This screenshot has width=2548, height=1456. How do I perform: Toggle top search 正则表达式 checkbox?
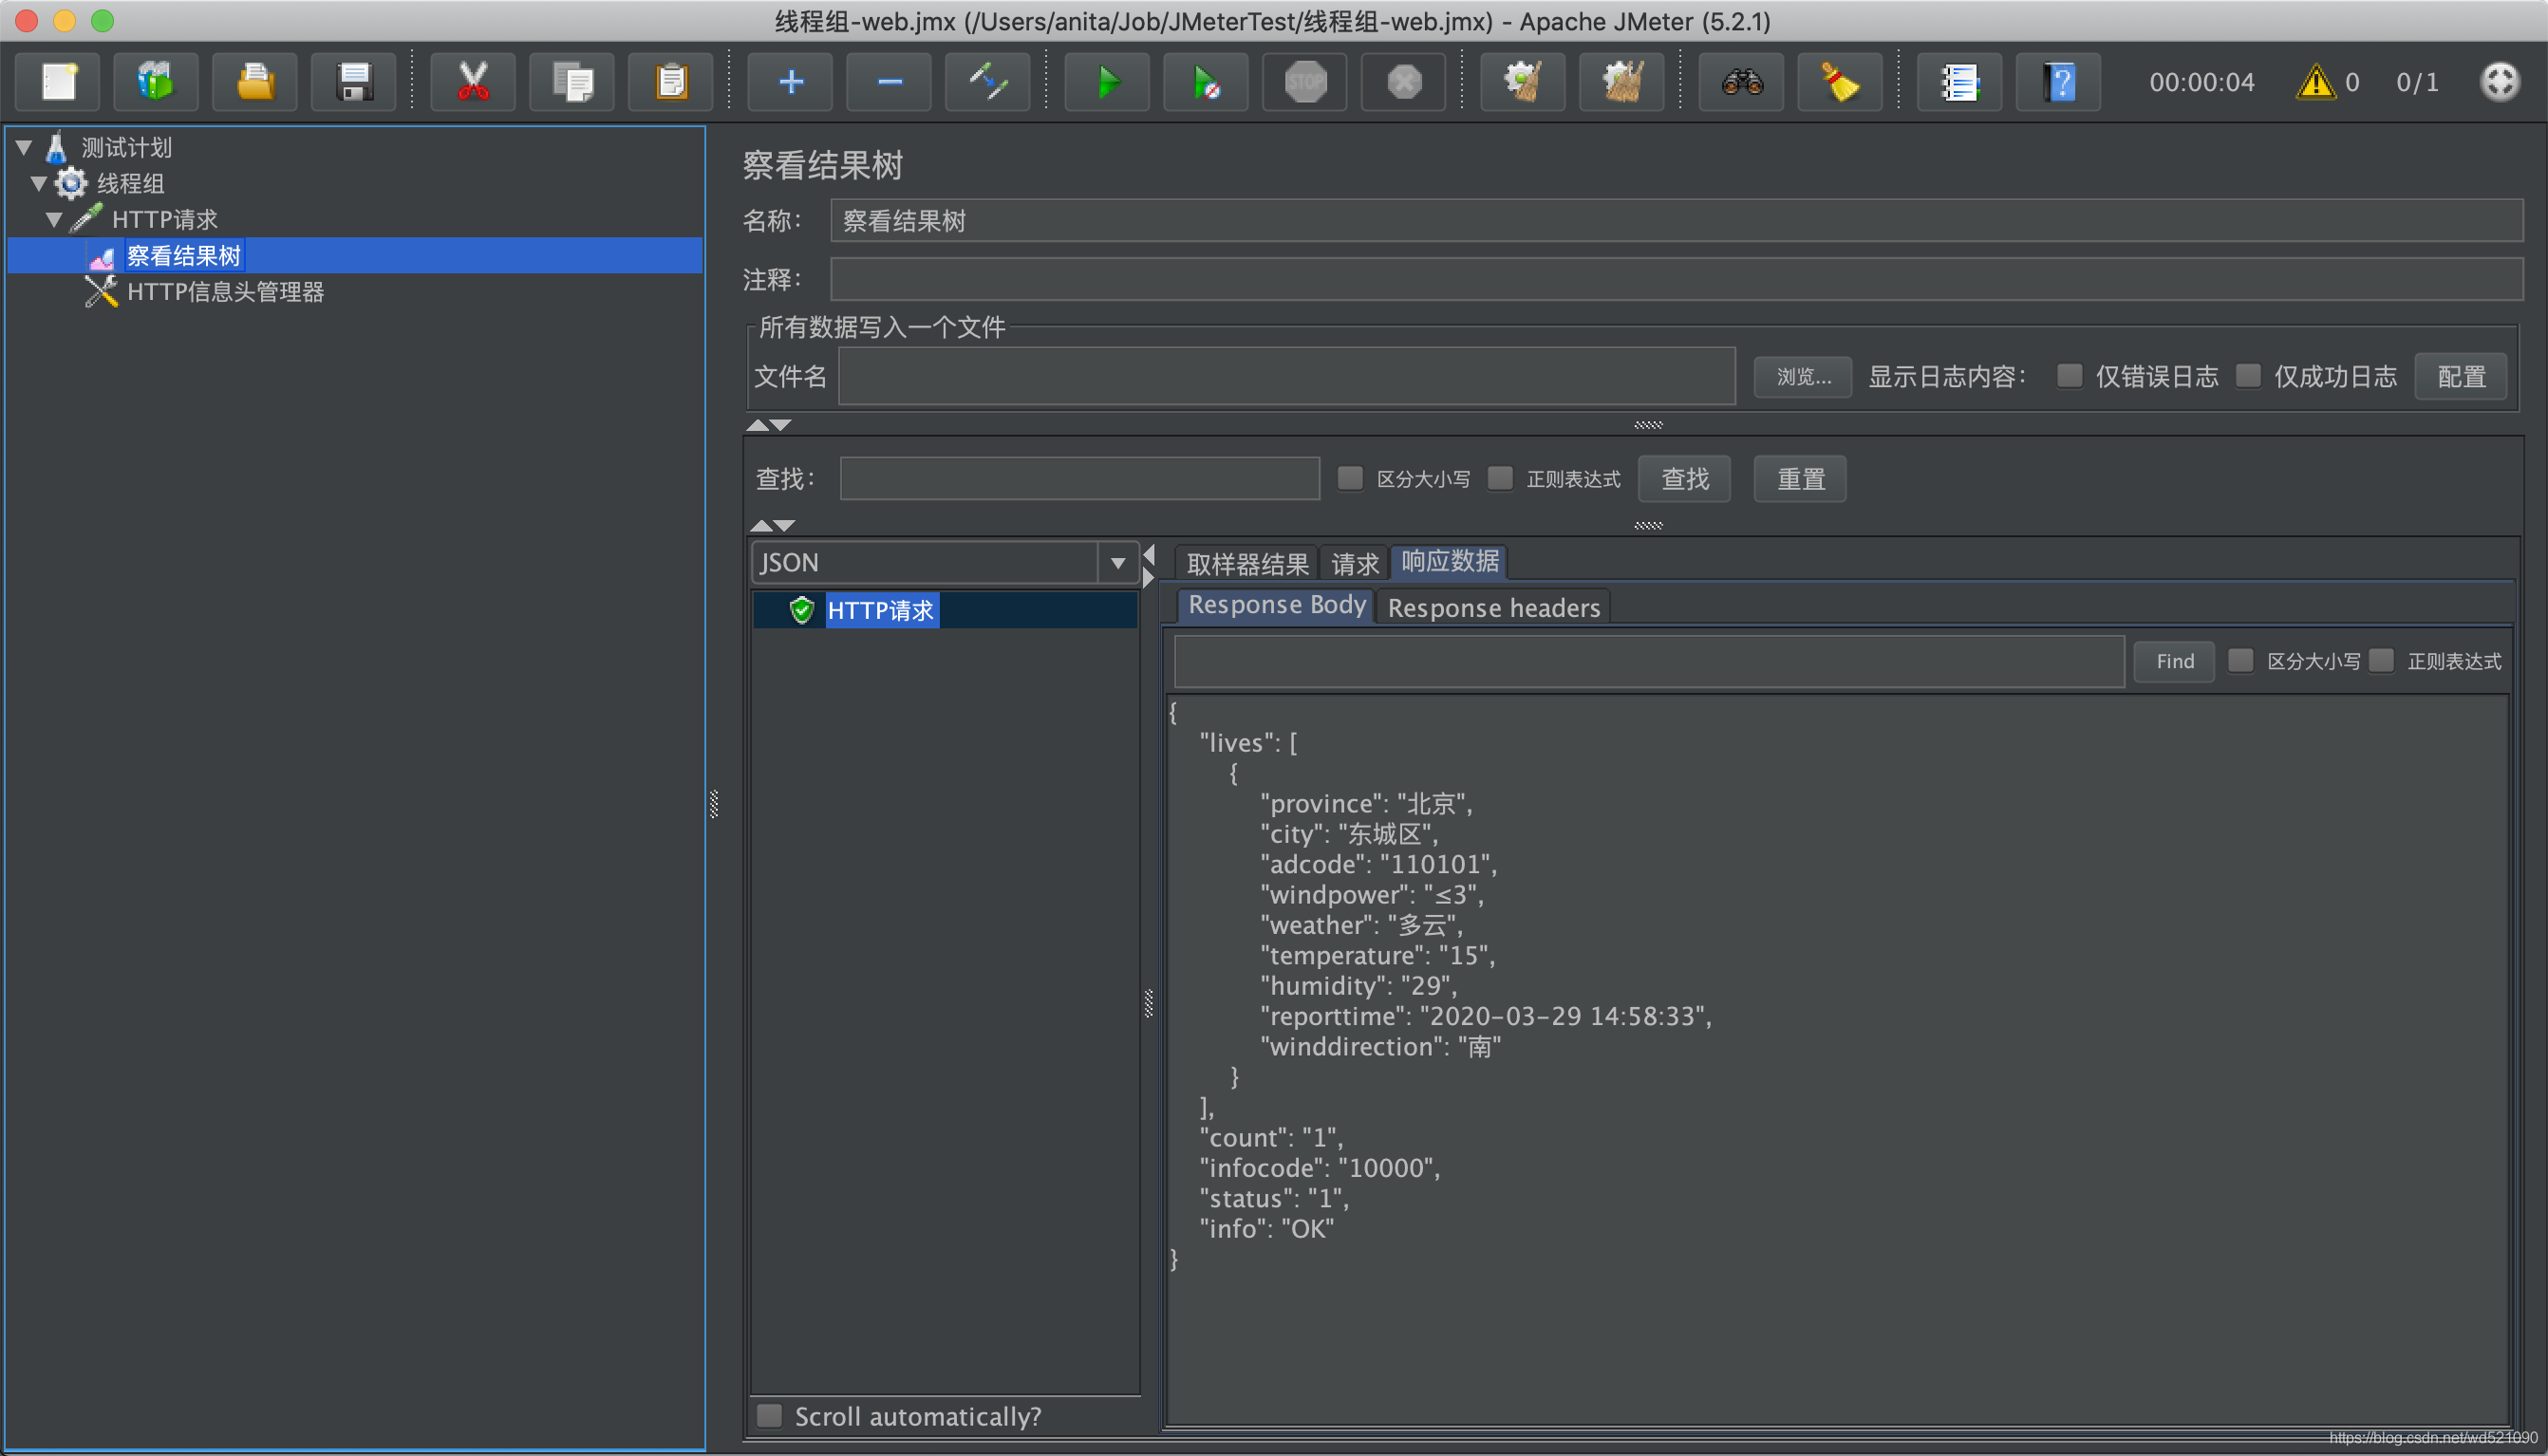coord(1500,478)
